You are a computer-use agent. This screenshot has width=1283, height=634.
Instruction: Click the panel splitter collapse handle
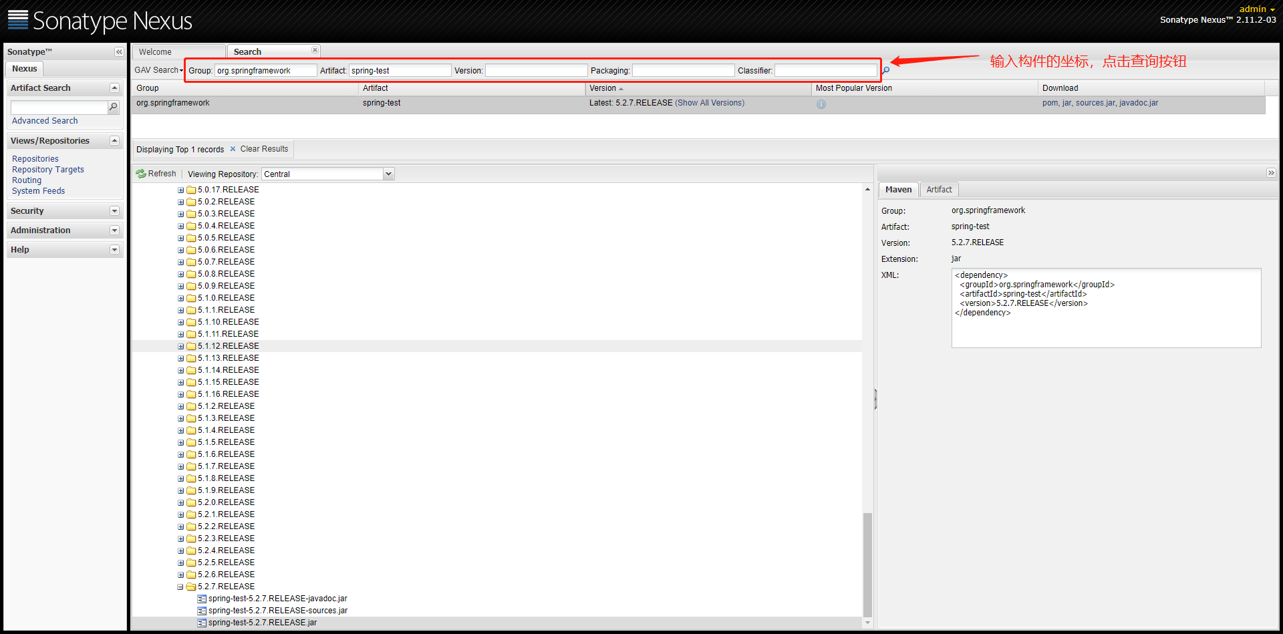click(875, 399)
